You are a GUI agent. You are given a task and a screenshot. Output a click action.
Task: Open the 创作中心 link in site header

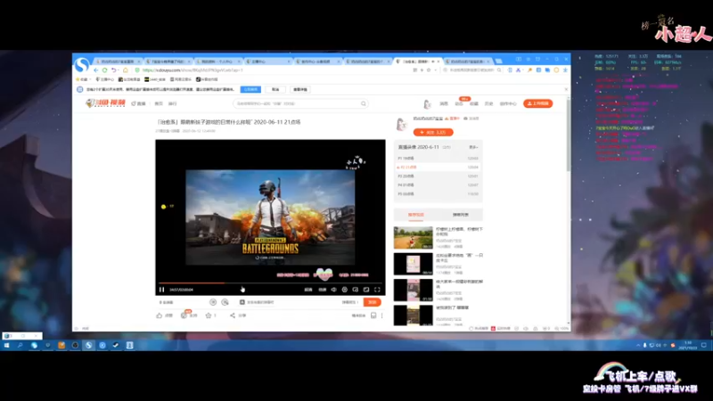click(x=508, y=103)
